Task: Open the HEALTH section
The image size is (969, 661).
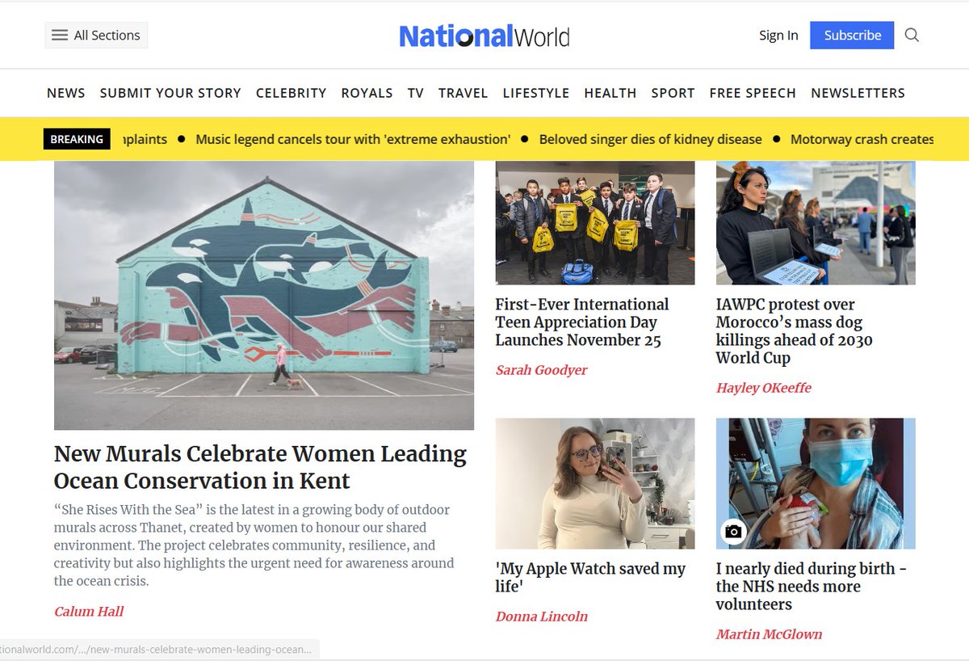Action: (x=610, y=92)
